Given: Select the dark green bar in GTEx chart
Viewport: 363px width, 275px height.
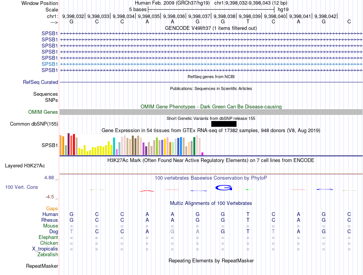Looking at the screenshot, I should [194, 146].
